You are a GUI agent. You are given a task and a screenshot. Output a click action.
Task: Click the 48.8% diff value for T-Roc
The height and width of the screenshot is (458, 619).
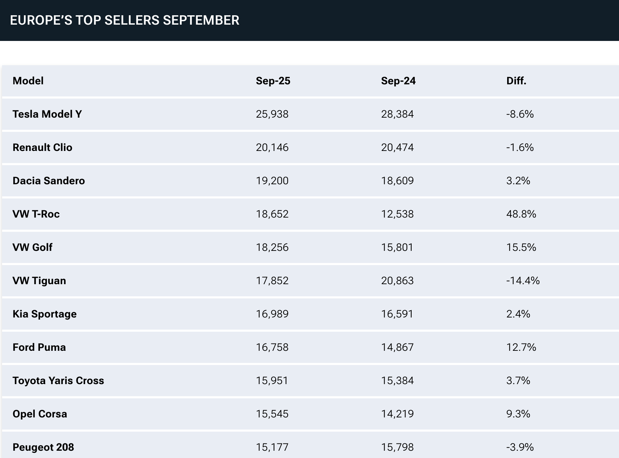tap(521, 214)
